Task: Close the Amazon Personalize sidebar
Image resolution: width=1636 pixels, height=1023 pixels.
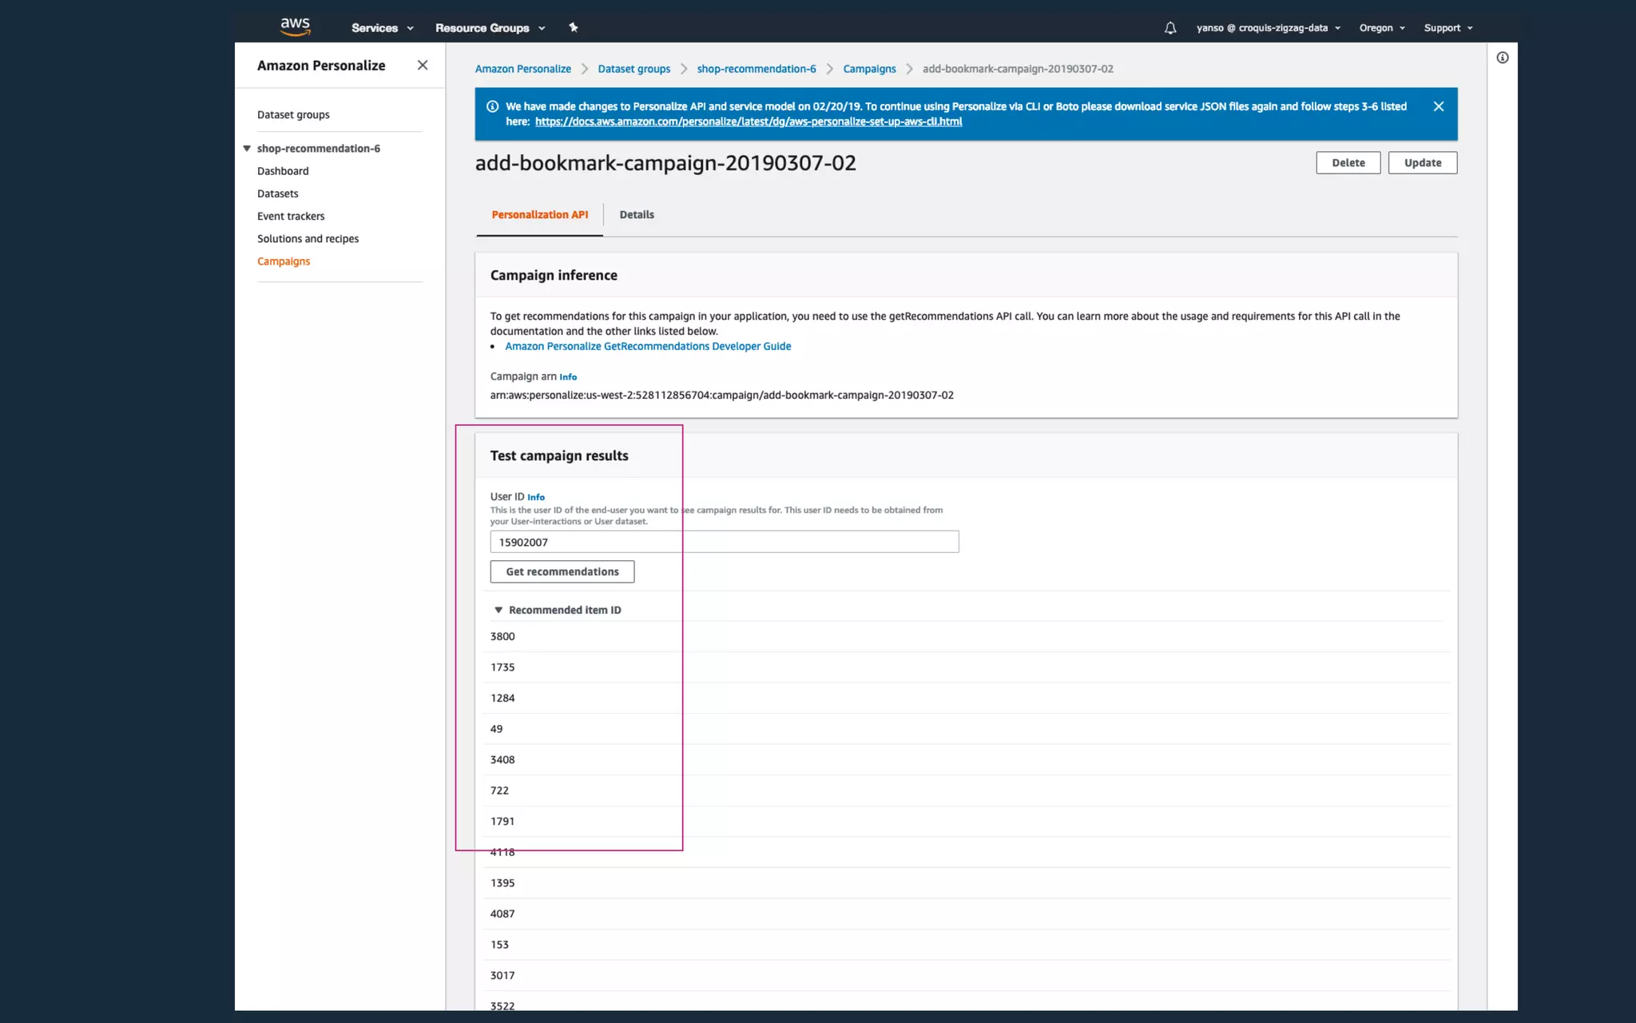Action: (x=423, y=66)
